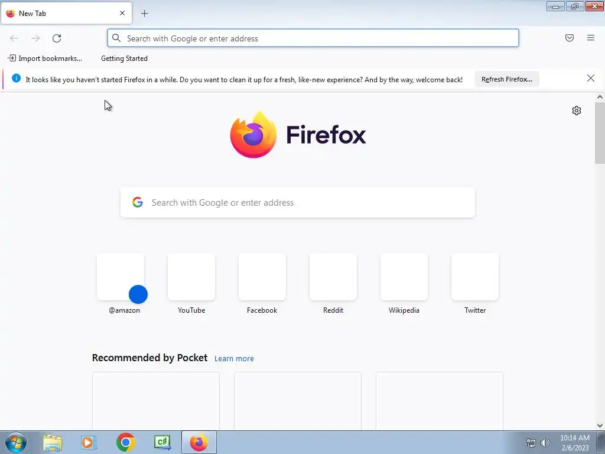This screenshot has height=454, width=605.
Task: Select the New Tab tab
Action: click(x=66, y=13)
